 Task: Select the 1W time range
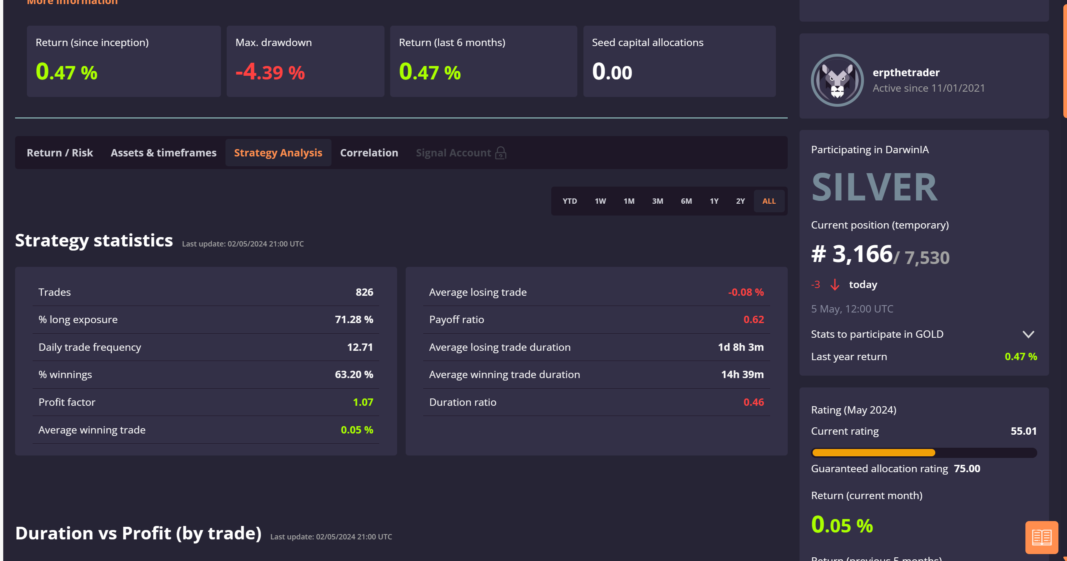click(x=600, y=201)
